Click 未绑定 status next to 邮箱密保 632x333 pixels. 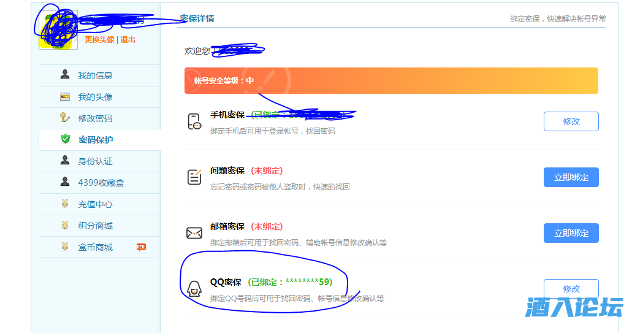tap(267, 226)
